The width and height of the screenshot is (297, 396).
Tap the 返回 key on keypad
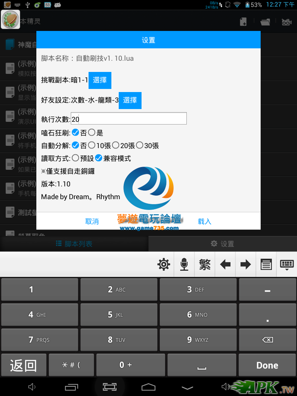(24, 365)
